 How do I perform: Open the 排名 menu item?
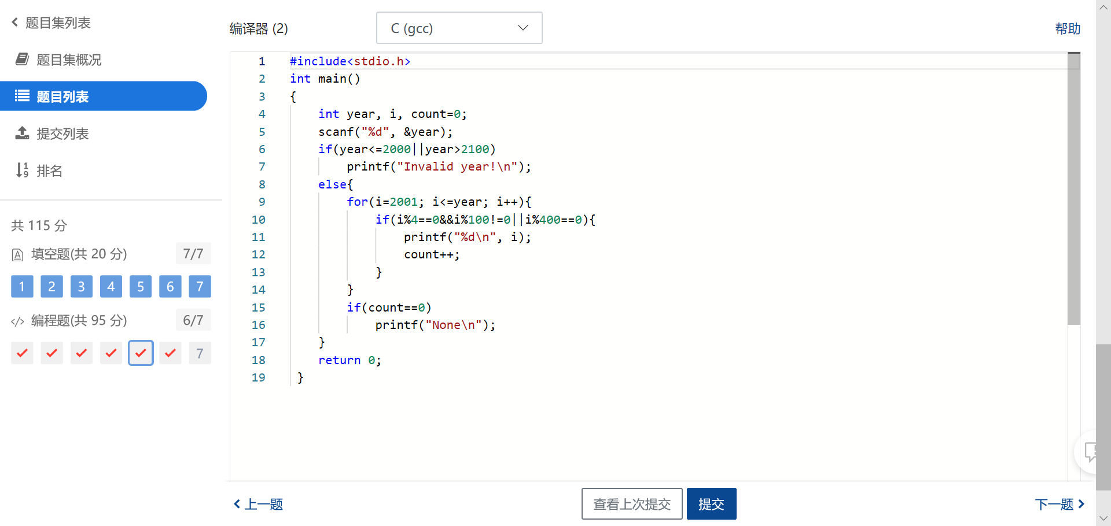[49, 171]
